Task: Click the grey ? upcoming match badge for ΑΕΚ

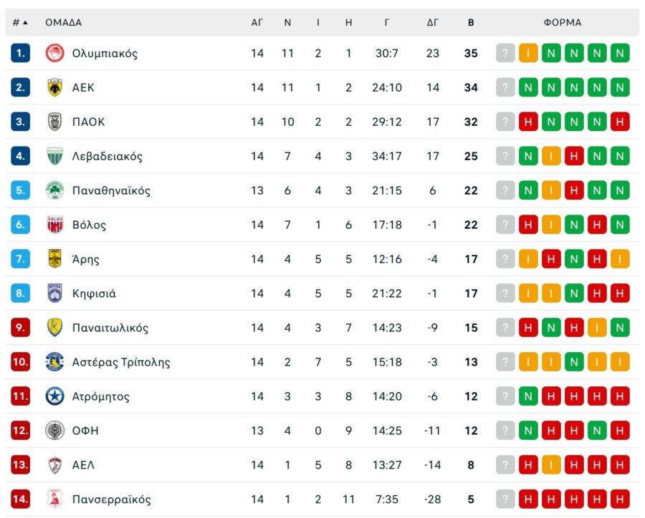Action: [x=505, y=87]
